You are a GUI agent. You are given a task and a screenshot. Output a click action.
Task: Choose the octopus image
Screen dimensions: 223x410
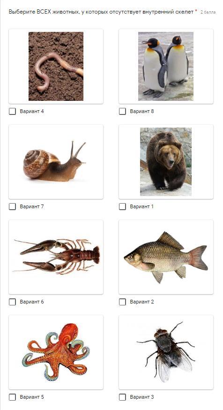tap(56, 352)
